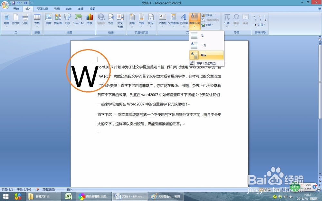This screenshot has height=201, width=322.
Task: Choose None (无) drop cap option
Action: pos(206,35)
